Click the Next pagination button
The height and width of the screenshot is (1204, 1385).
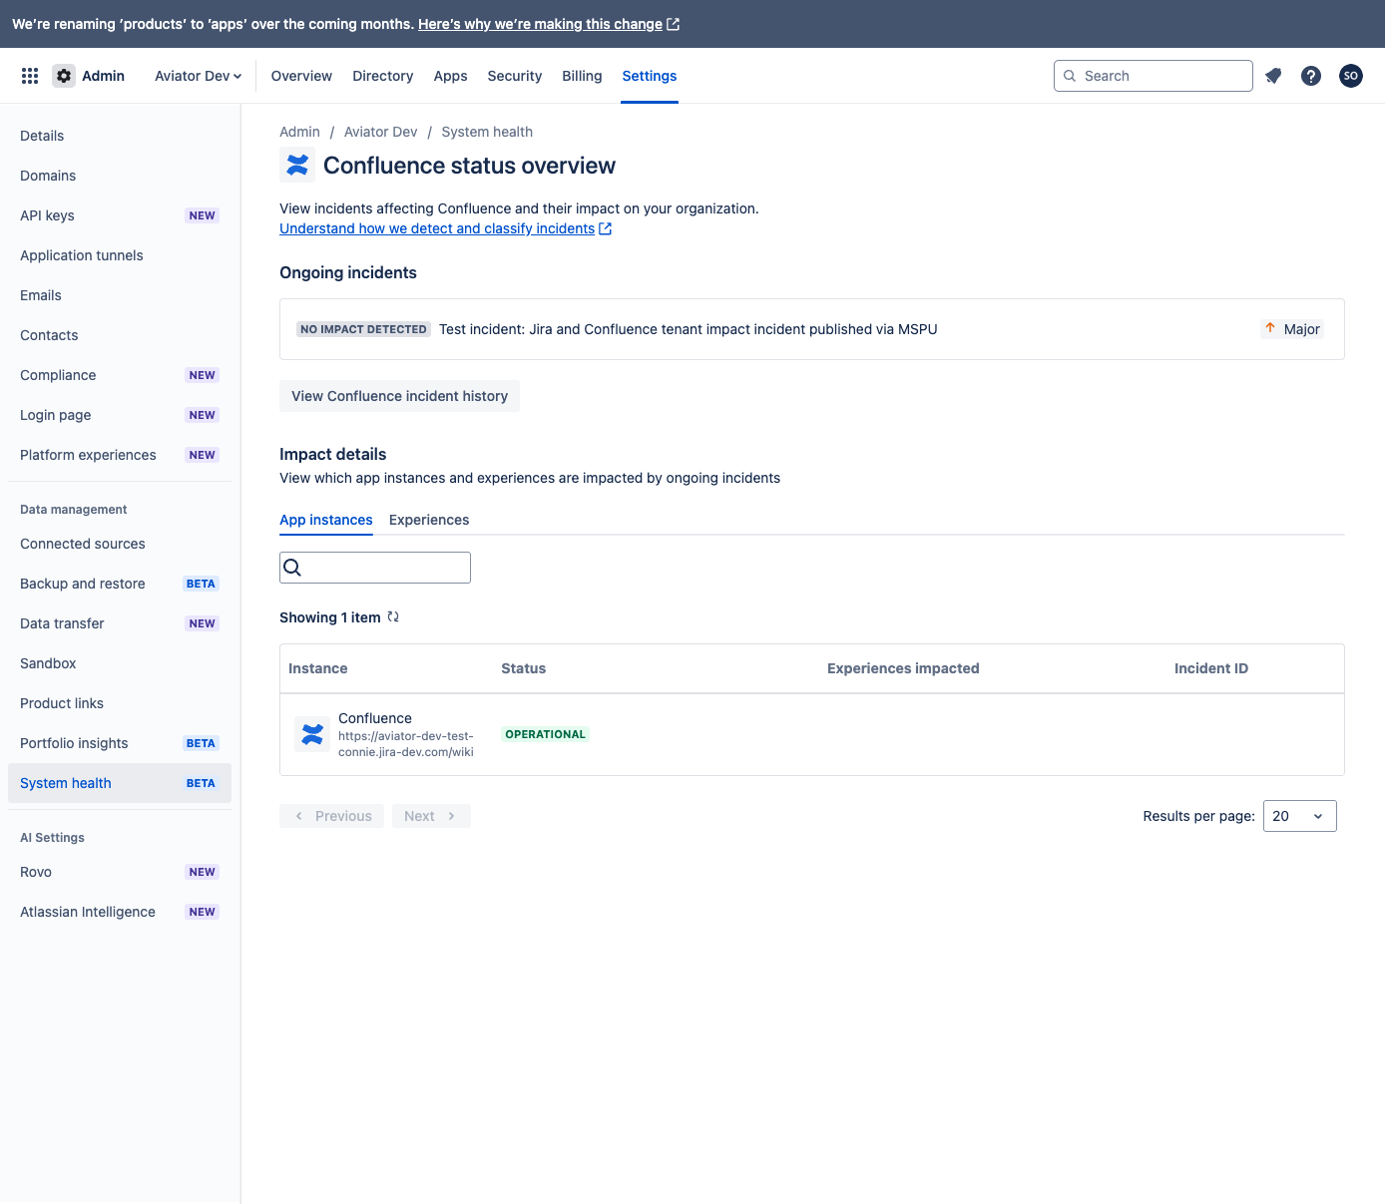pyautogui.click(x=431, y=816)
